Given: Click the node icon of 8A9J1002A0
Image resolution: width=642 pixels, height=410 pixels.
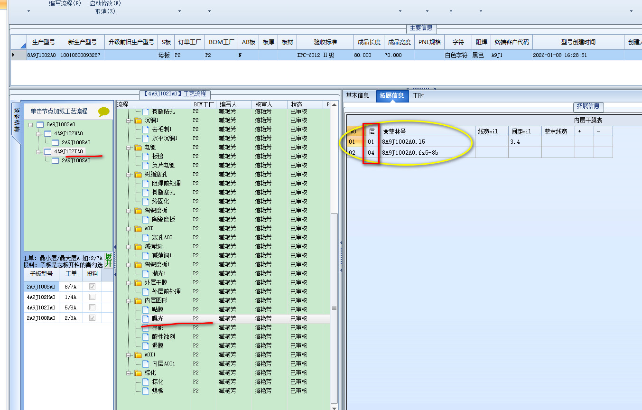Looking at the screenshot, I should [40, 125].
